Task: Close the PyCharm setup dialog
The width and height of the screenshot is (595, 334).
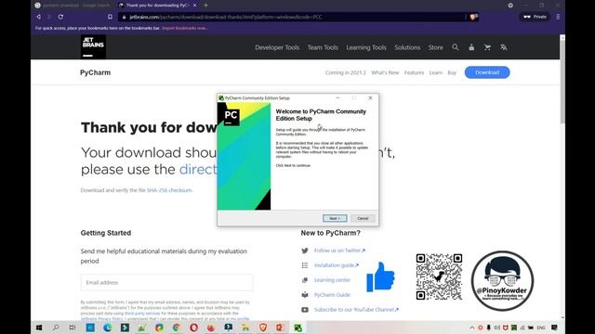Action: (x=370, y=98)
